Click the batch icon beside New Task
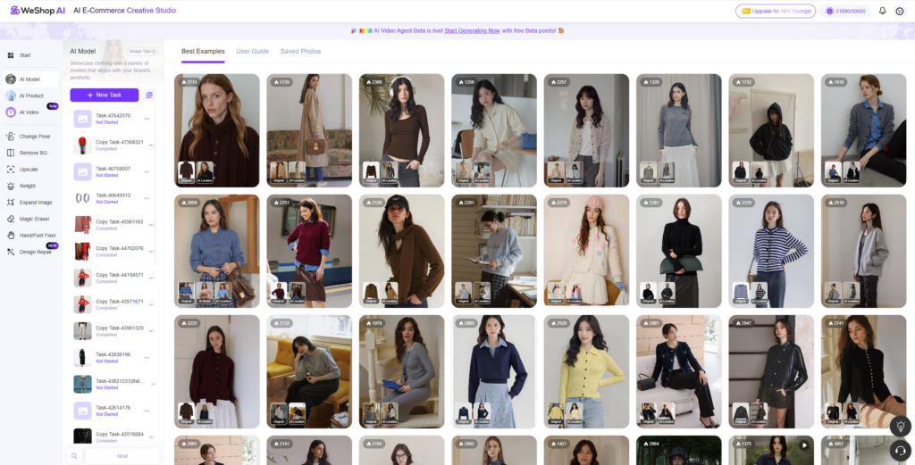The width and height of the screenshot is (915, 465). point(149,95)
